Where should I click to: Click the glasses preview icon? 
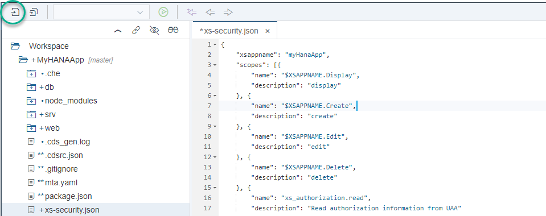tap(173, 30)
